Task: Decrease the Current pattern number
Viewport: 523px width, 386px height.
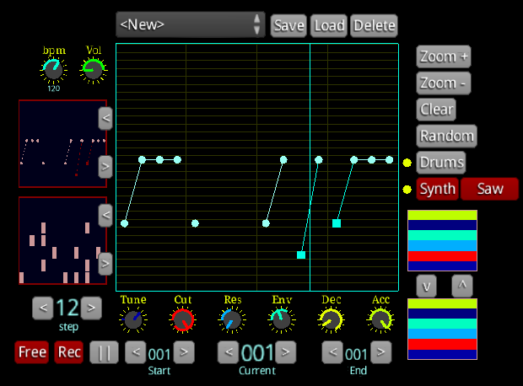Action: [228, 351]
